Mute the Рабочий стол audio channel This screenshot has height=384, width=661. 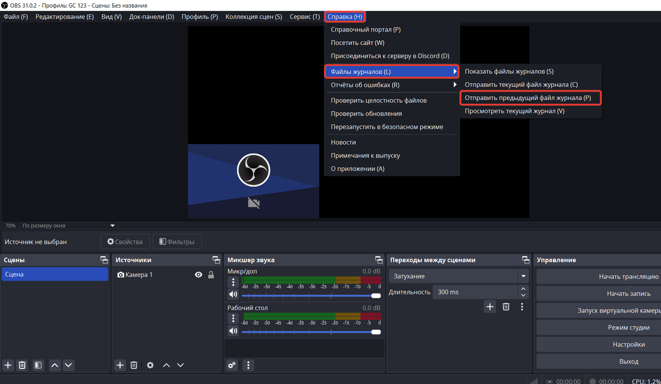click(x=233, y=331)
